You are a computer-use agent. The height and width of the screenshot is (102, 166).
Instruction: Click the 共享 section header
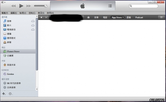[3, 61]
